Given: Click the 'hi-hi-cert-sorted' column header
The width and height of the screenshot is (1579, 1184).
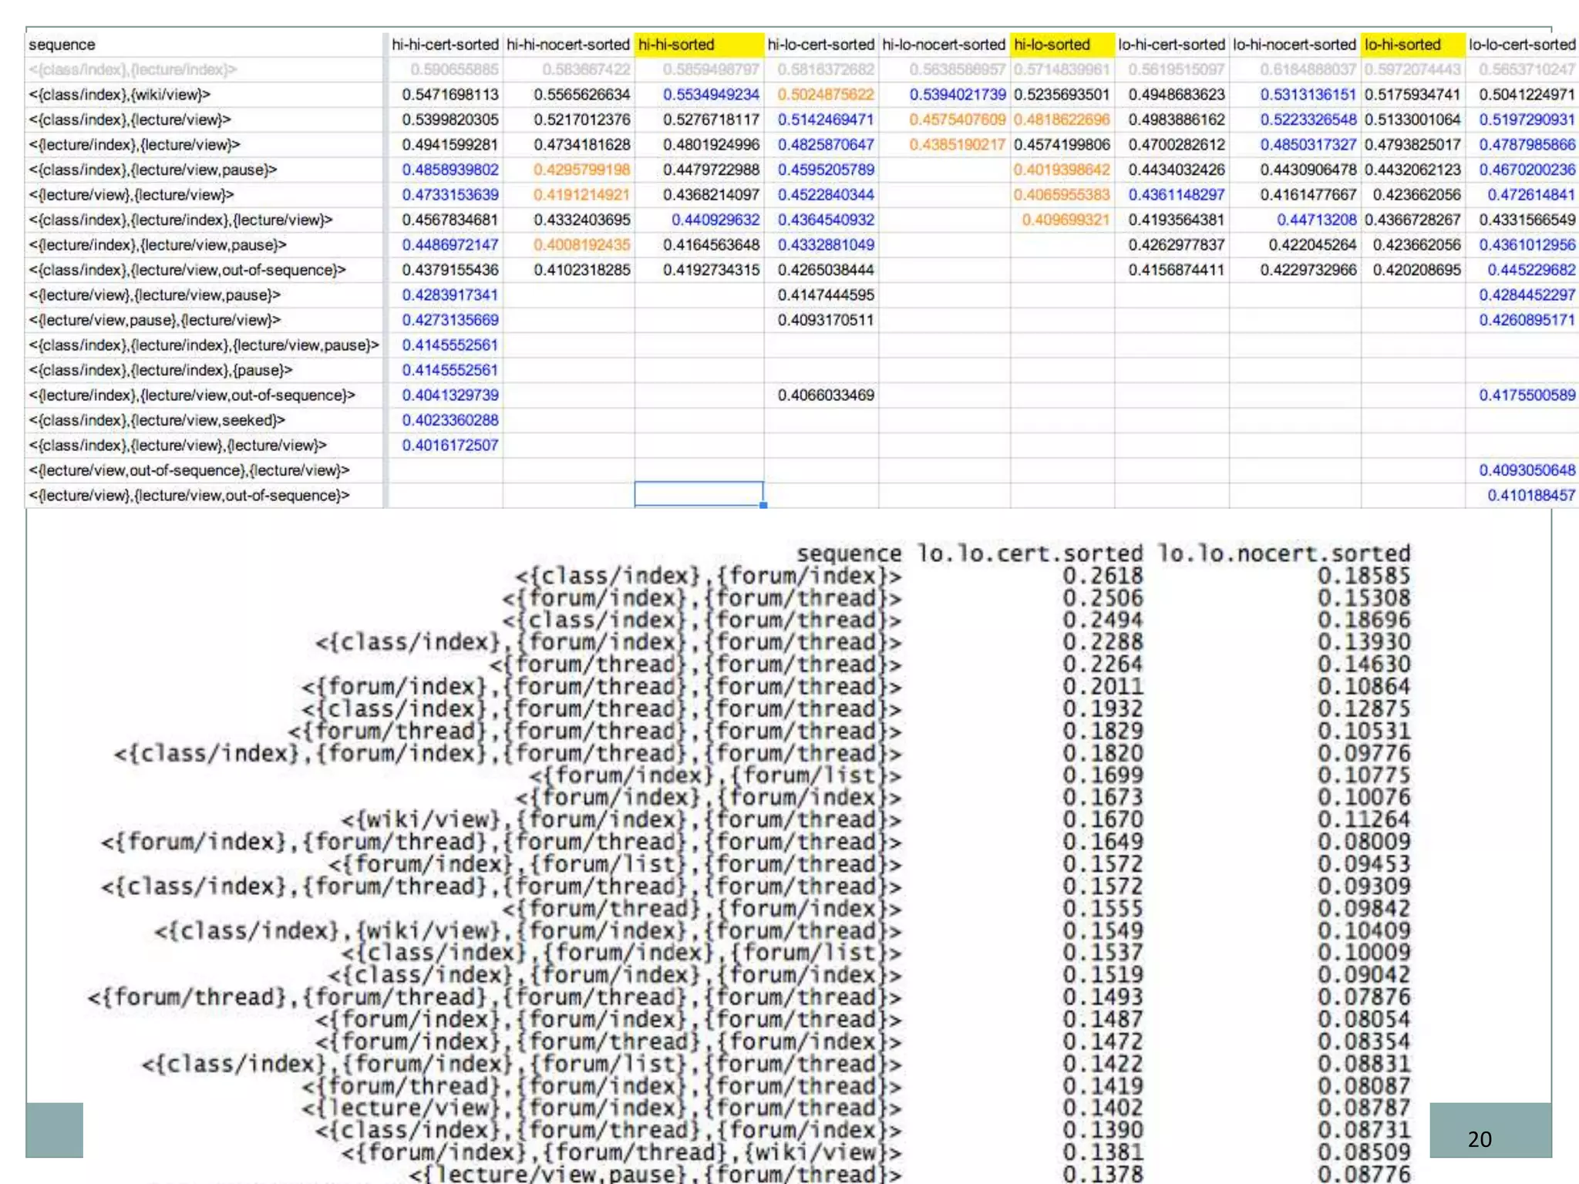Looking at the screenshot, I should coord(445,45).
